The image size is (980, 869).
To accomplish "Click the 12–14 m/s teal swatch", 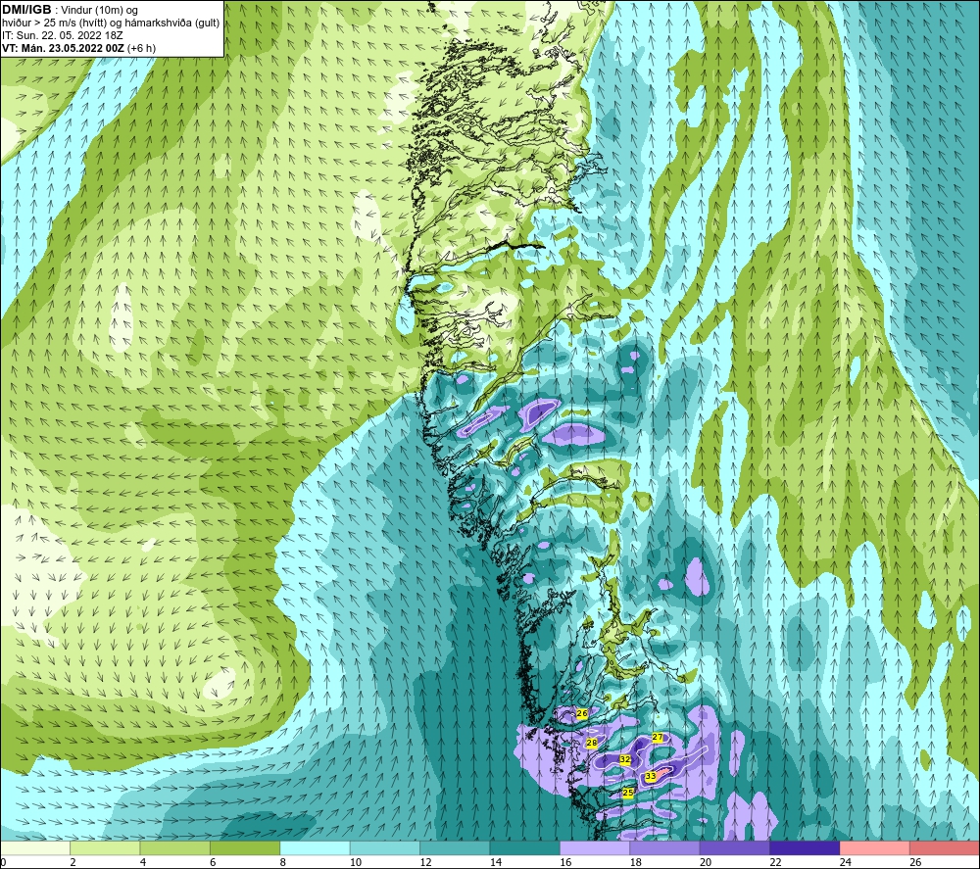I will [455, 848].
